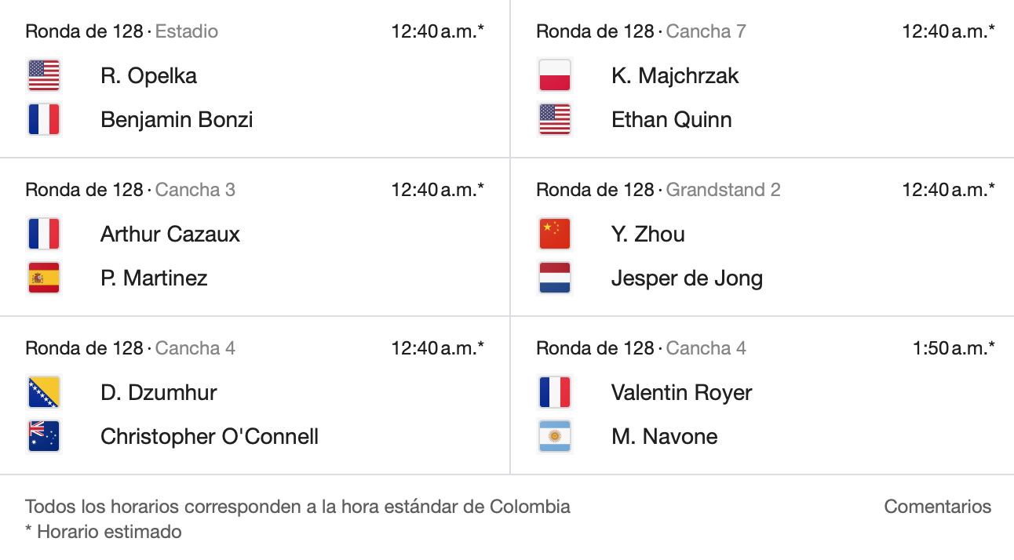The image size is (1014, 560).
Task: Click the China flag beside Y. Zhou
Action: 555,234
